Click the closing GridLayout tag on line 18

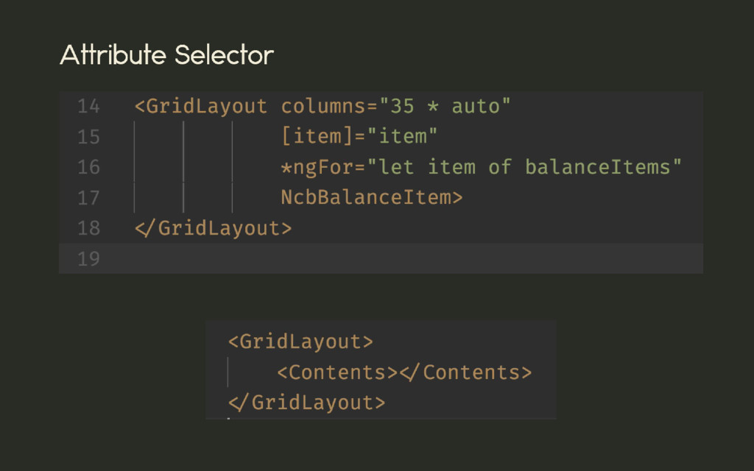[x=214, y=228]
